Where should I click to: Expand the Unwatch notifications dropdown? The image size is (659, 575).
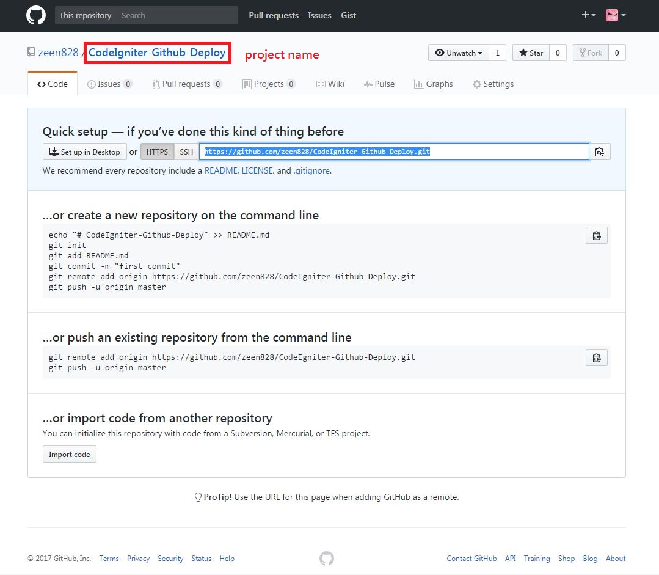pos(459,53)
